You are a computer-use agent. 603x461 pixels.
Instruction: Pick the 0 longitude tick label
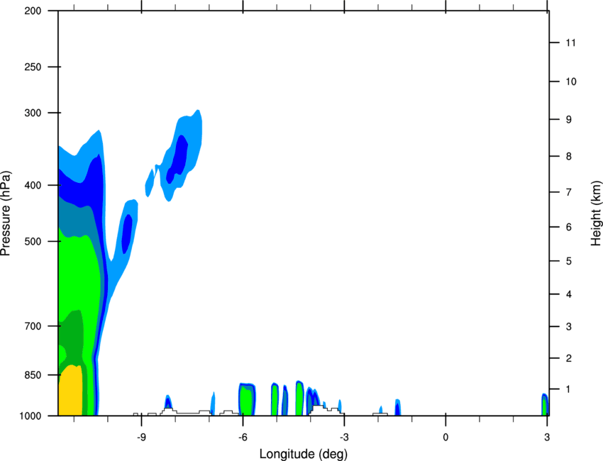tap(446, 438)
